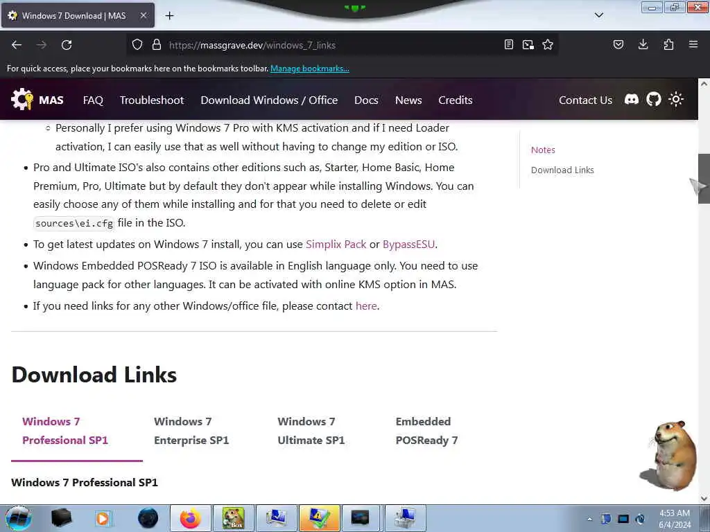Go back to the previous page
Viewport: 710px width, 532px height.
tap(17, 45)
